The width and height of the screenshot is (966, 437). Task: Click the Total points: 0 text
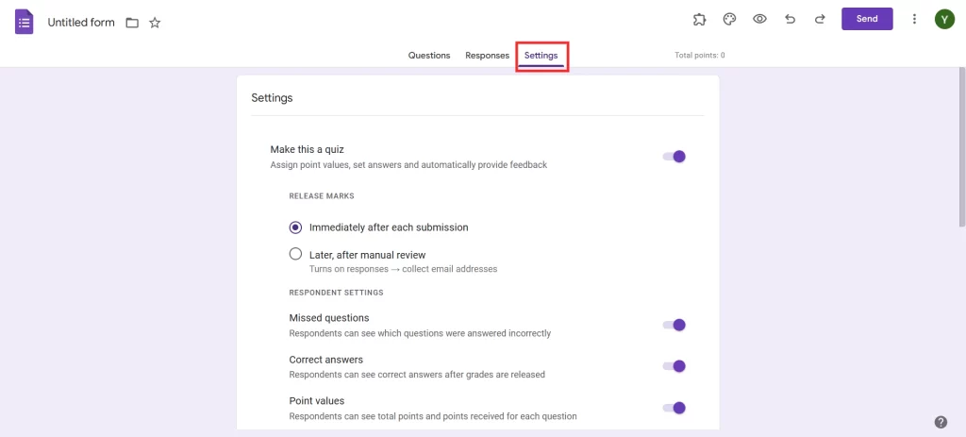700,56
